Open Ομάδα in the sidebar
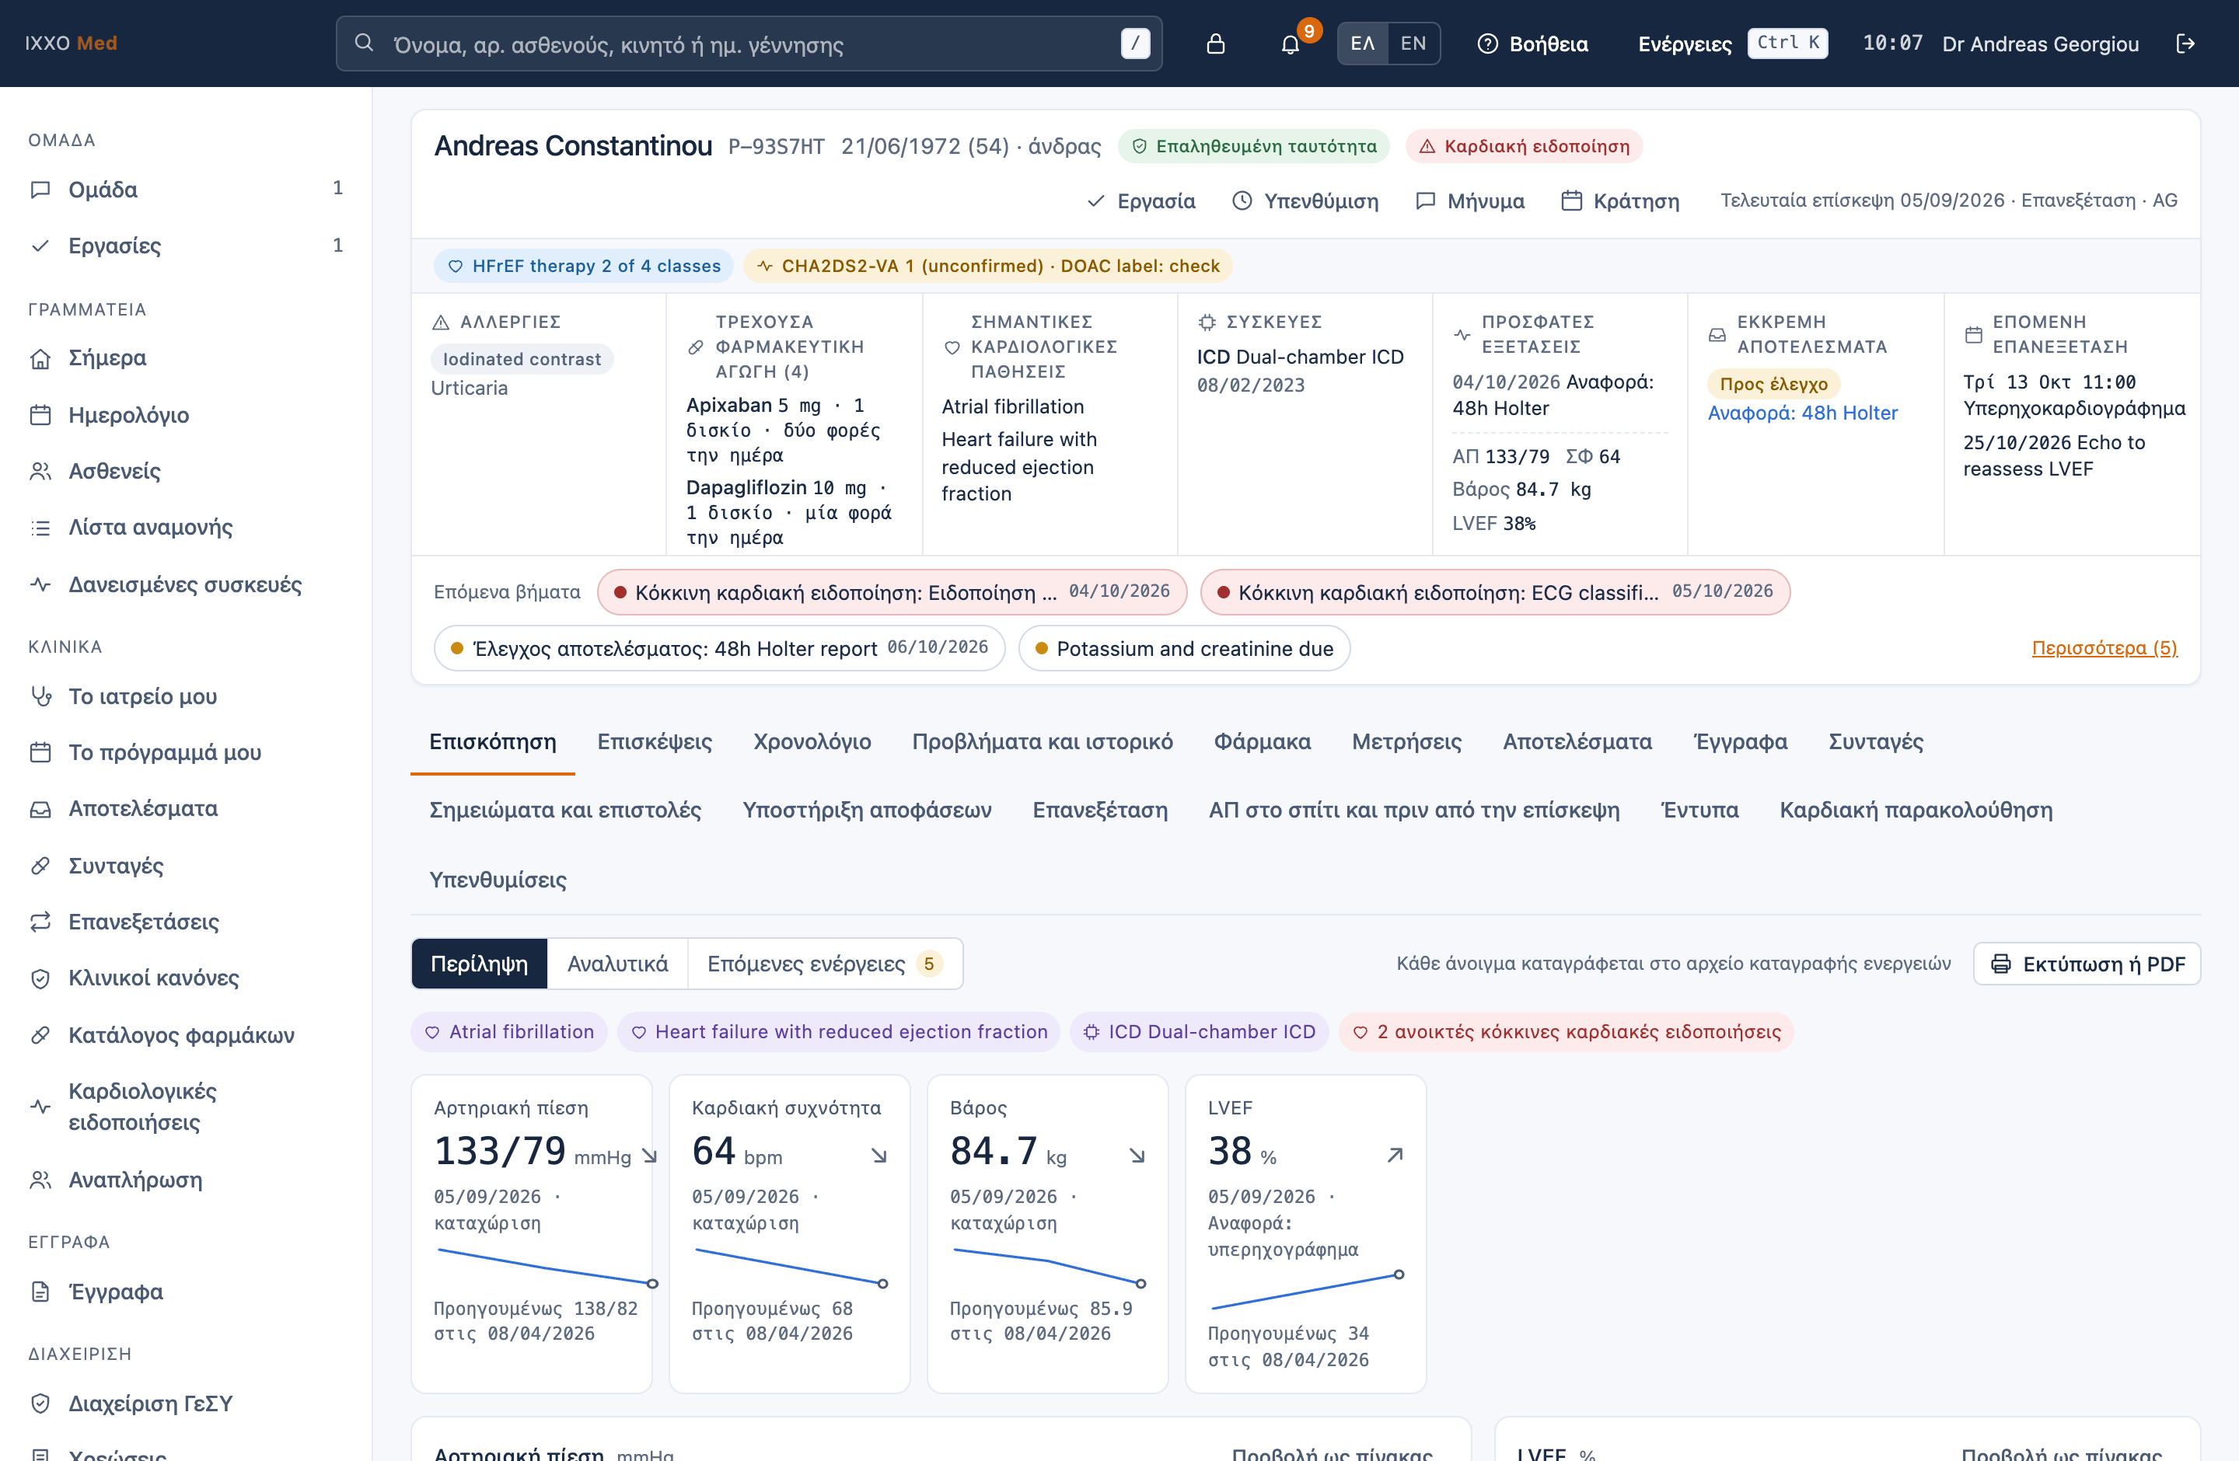 pyautogui.click(x=187, y=189)
